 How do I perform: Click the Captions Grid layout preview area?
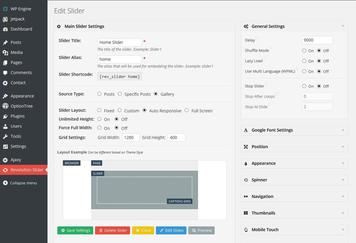click(144, 190)
